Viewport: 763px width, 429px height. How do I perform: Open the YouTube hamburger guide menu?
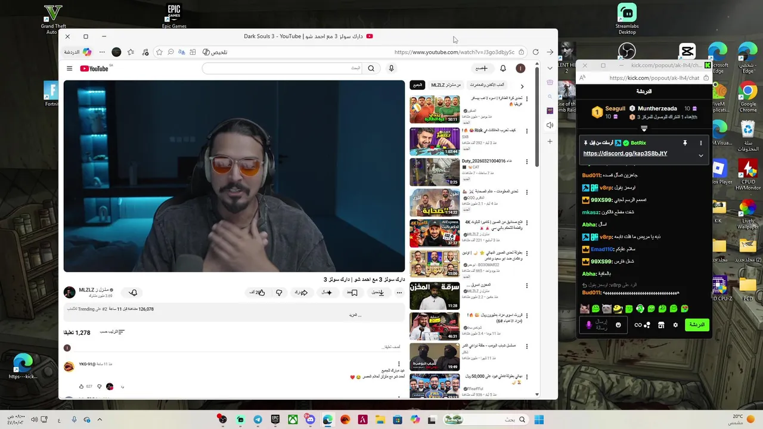(x=69, y=69)
